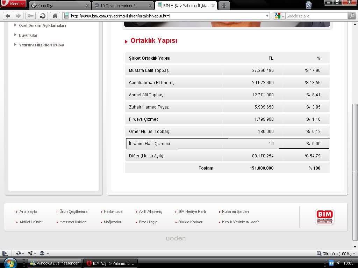Show hidden tray icons arrow
This screenshot has width=358, height=268.
click(338, 263)
